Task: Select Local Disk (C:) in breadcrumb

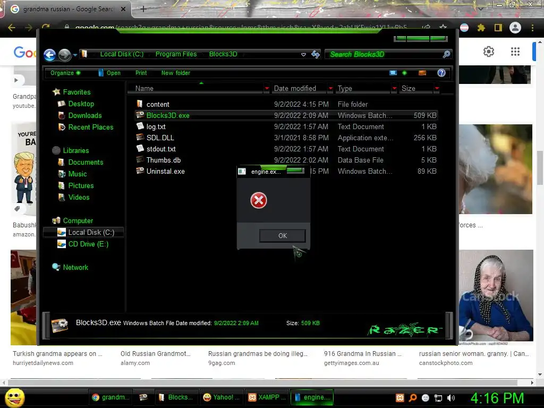Action: (122, 54)
